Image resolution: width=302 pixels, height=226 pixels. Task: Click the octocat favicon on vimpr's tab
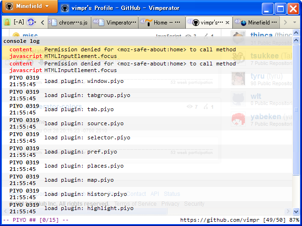(x=196, y=23)
